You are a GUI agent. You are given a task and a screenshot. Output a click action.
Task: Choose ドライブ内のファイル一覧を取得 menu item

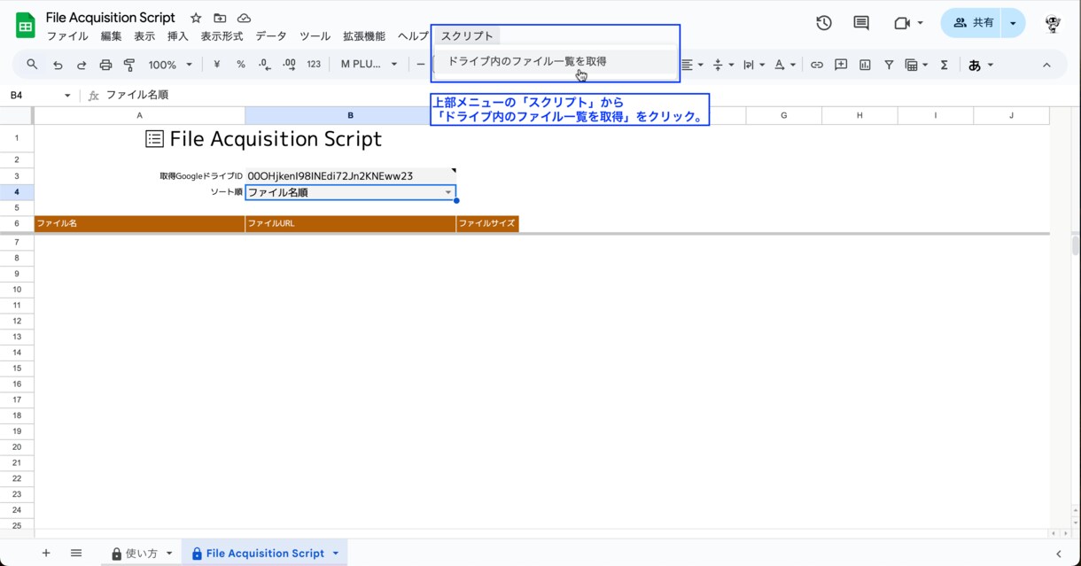click(x=555, y=61)
